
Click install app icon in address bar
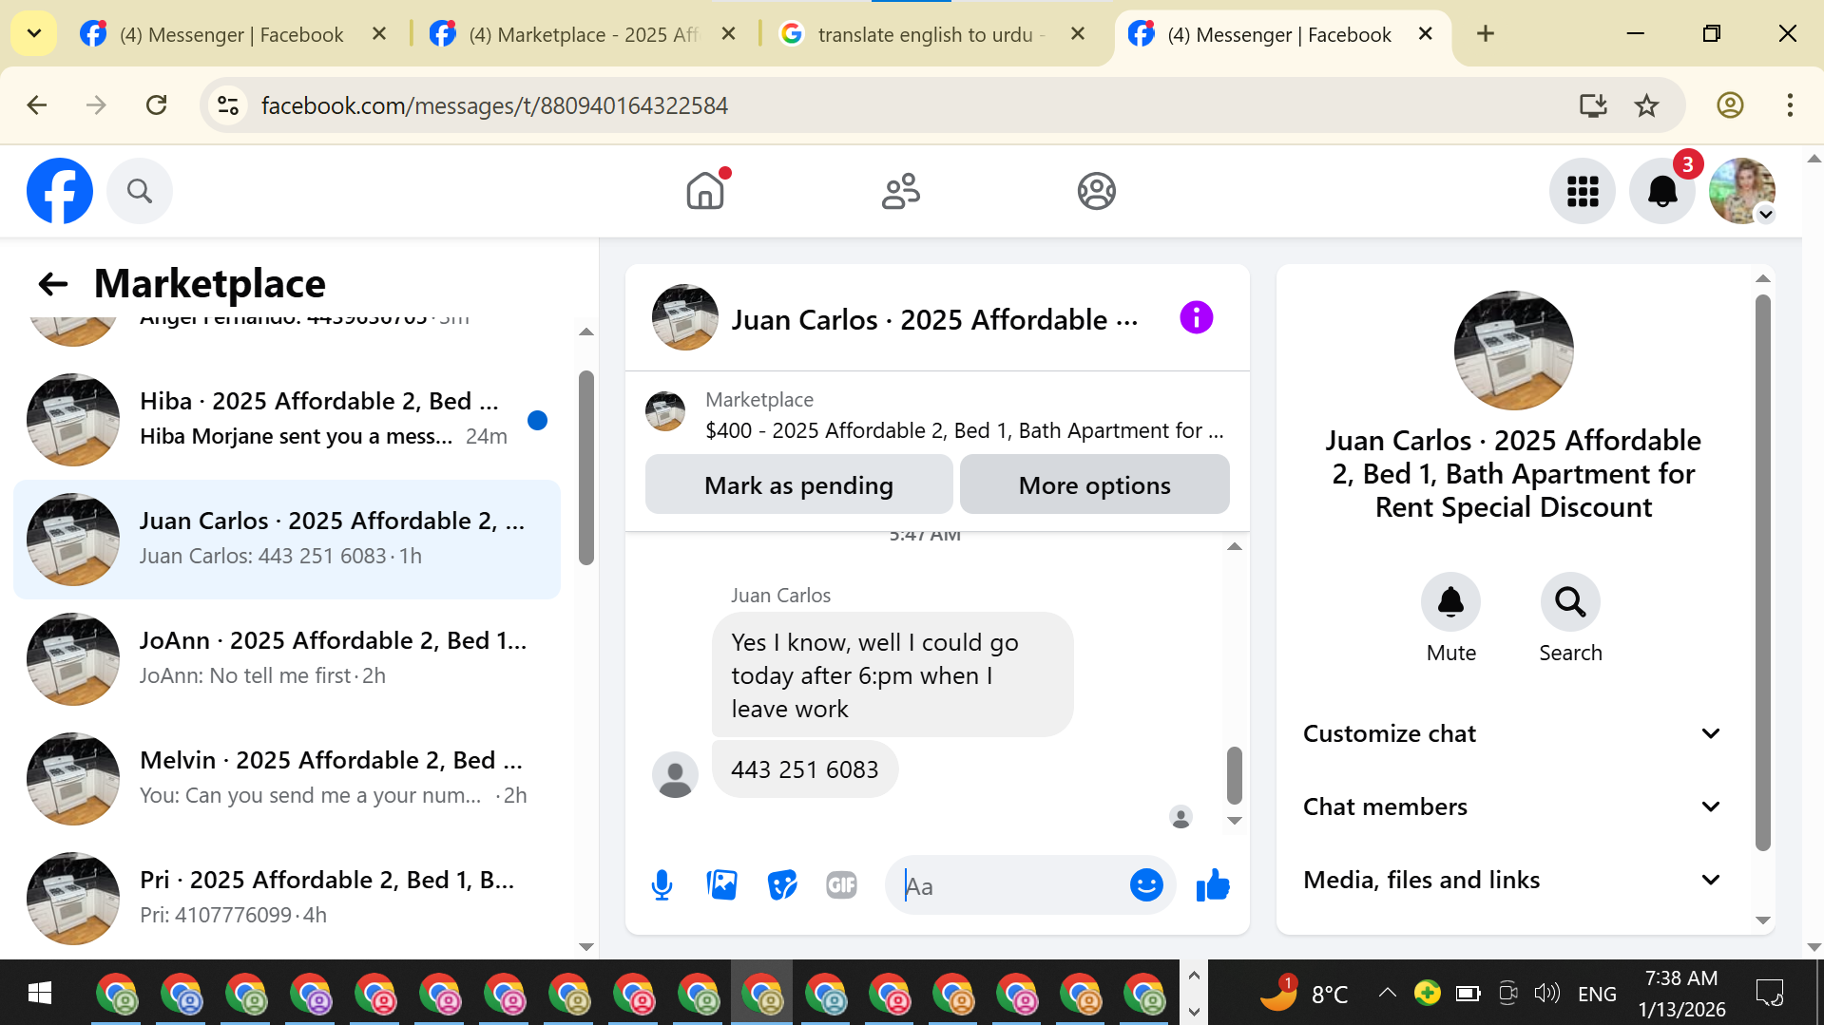(1593, 105)
